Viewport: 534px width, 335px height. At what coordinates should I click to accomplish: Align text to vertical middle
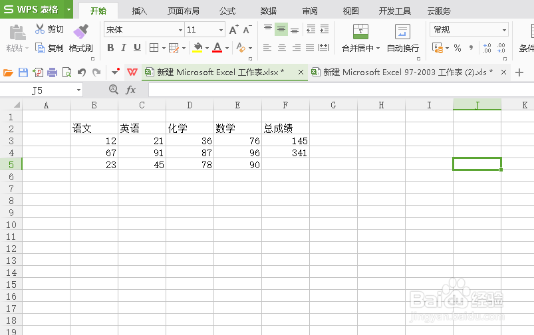click(281, 29)
